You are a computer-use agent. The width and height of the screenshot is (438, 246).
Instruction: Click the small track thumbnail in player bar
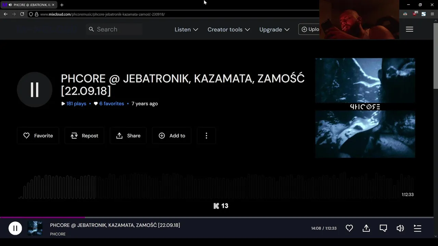[35, 228]
